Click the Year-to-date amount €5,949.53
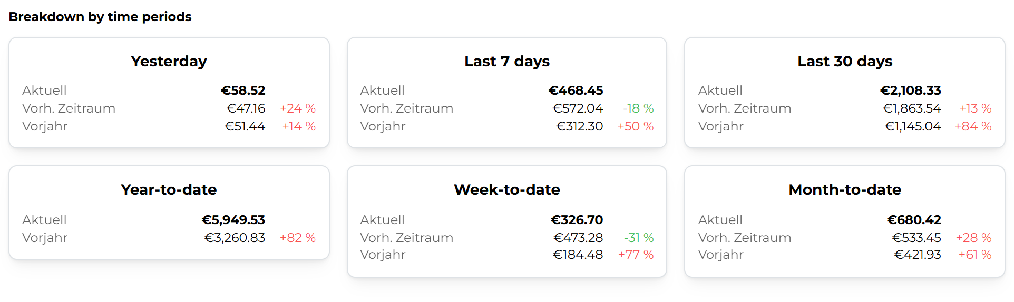Viewport: 1014px width, 302px height. (233, 220)
